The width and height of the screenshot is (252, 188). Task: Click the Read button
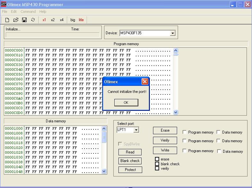pos(130,152)
